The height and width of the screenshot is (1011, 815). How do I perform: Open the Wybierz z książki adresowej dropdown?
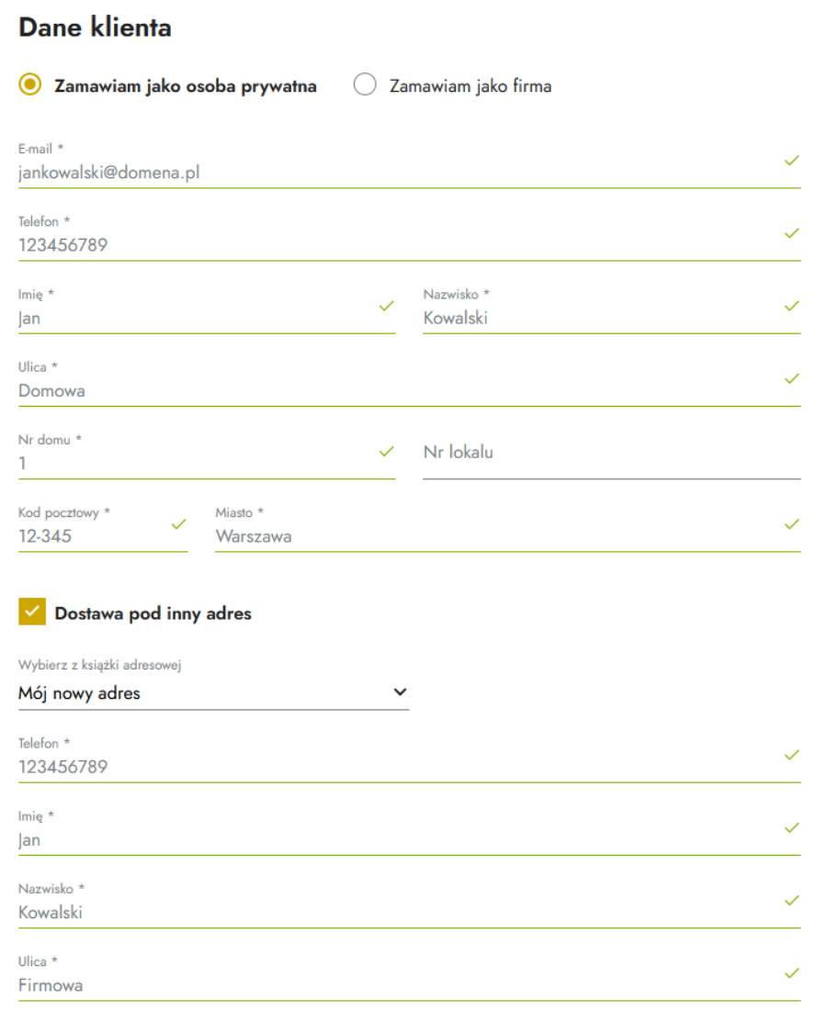(x=213, y=693)
